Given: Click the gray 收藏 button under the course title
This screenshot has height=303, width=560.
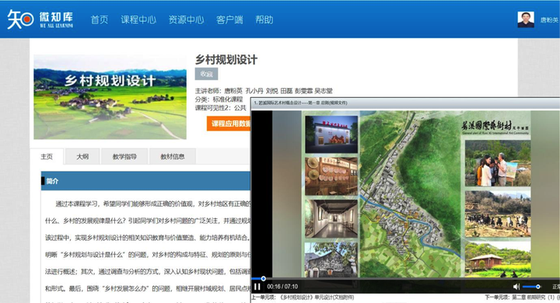Looking at the screenshot, I should 206,74.
